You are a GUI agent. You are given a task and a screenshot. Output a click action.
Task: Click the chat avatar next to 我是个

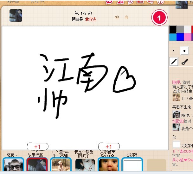coord(177,127)
